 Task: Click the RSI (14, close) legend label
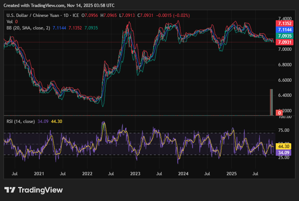pyautogui.click(x=21, y=121)
